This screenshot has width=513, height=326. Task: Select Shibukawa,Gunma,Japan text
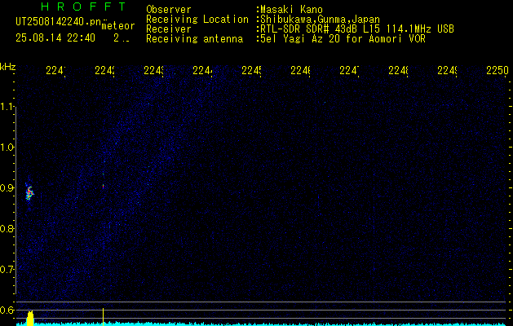(x=320, y=20)
